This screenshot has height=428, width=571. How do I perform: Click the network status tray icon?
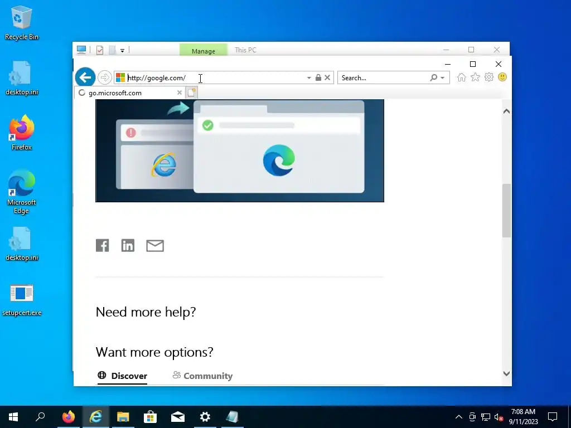coord(486,417)
